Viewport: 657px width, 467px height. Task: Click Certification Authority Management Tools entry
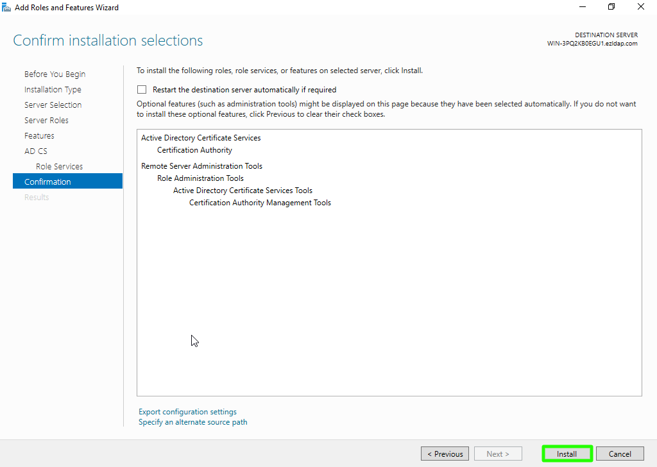(x=260, y=203)
